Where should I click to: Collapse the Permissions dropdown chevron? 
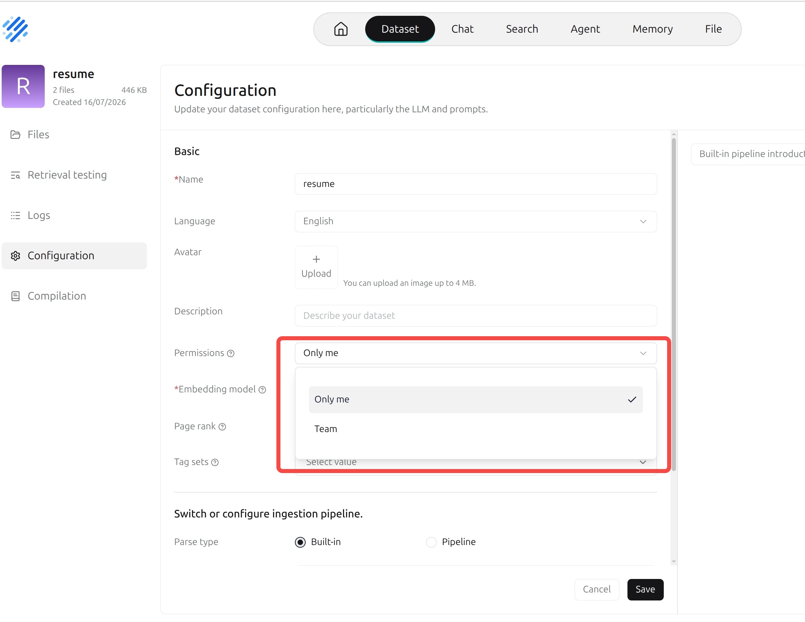(x=643, y=353)
